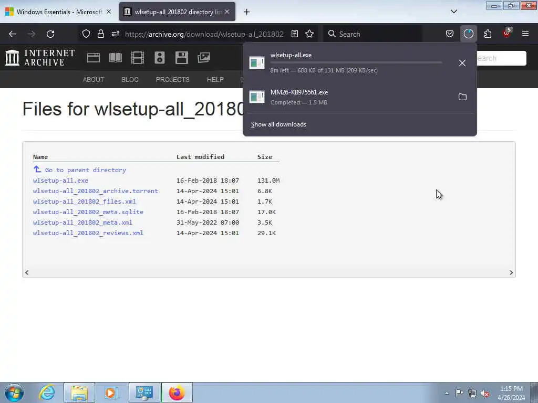
Task: Toggle reader view icon in address bar
Action: tap(295, 34)
